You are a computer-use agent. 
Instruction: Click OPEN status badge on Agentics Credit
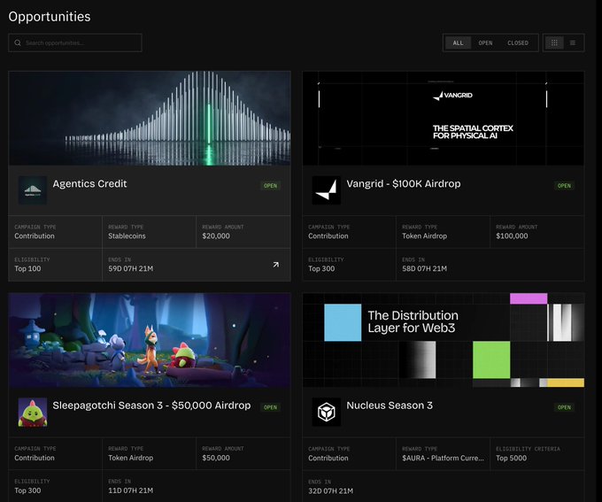pyautogui.click(x=270, y=186)
